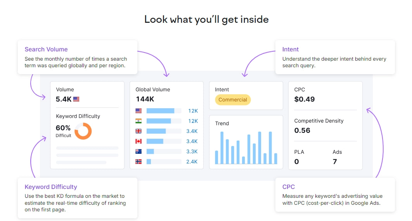Click the United States flag in Global Volume
412x221 pixels.
[x=138, y=111]
